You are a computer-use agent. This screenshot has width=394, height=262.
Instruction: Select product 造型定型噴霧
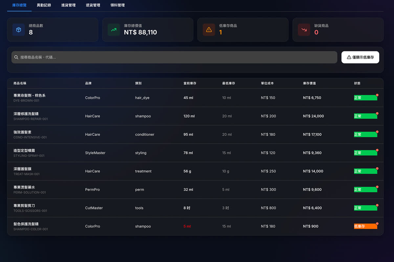[24, 151]
